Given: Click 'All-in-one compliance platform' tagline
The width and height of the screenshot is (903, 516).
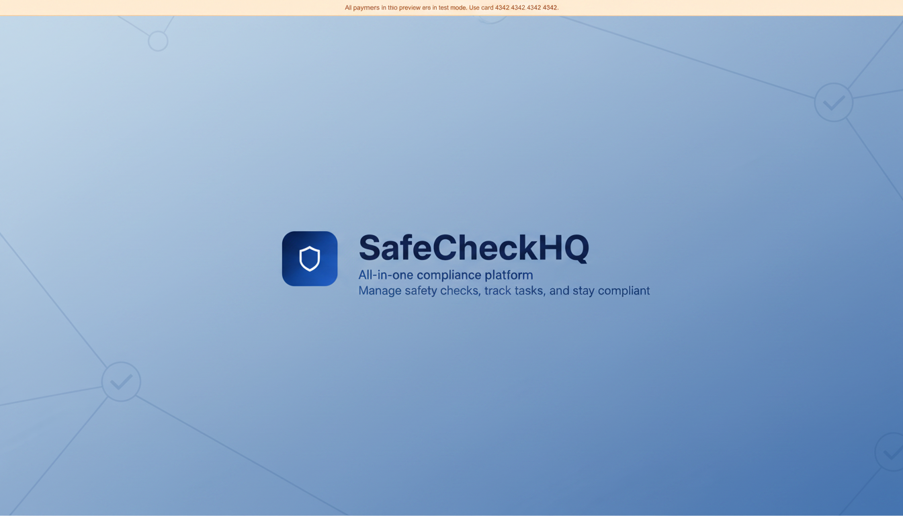Looking at the screenshot, I should click(x=445, y=275).
